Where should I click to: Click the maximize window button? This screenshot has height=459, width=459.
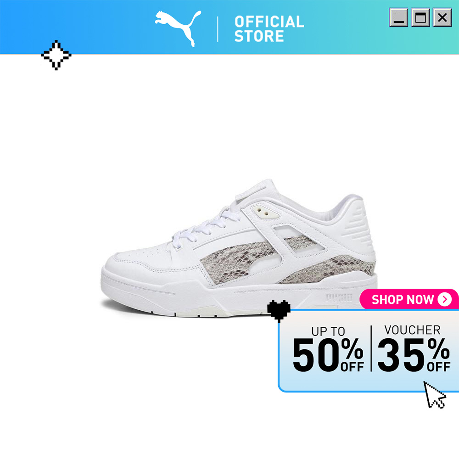tap(420, 17)
